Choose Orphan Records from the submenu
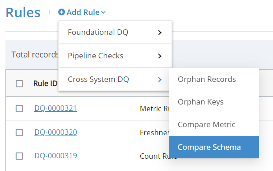The image size is (273, 171). click(x=214, y=79)
